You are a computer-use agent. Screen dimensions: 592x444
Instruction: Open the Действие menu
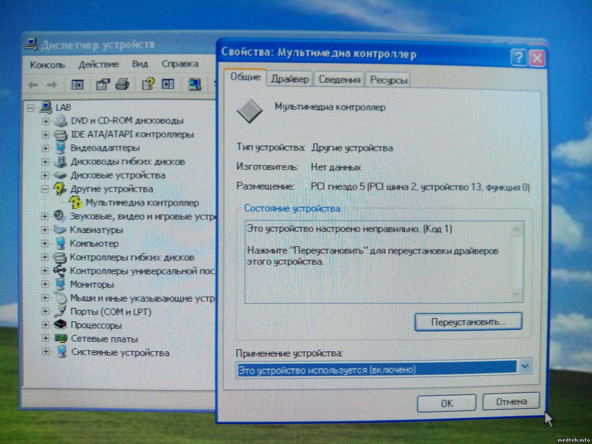coord(98,64)
